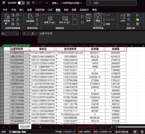Open the File (文件) tab
This screenshot has height=134, width=145.
[x=5, y=10]
